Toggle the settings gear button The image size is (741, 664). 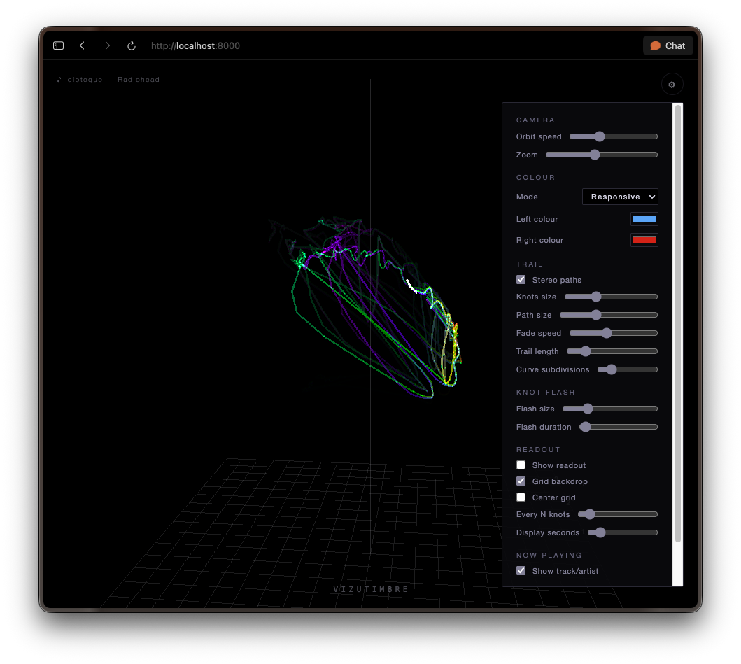[672, 85]
